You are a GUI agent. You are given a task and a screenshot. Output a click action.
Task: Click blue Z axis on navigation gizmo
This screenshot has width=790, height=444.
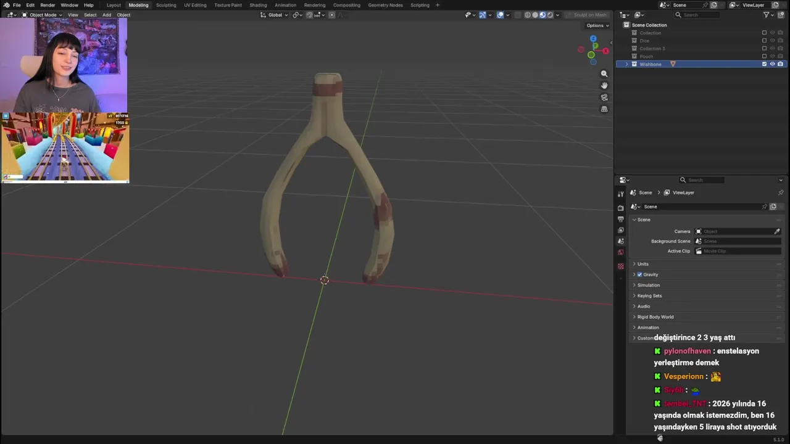(593, 38)
